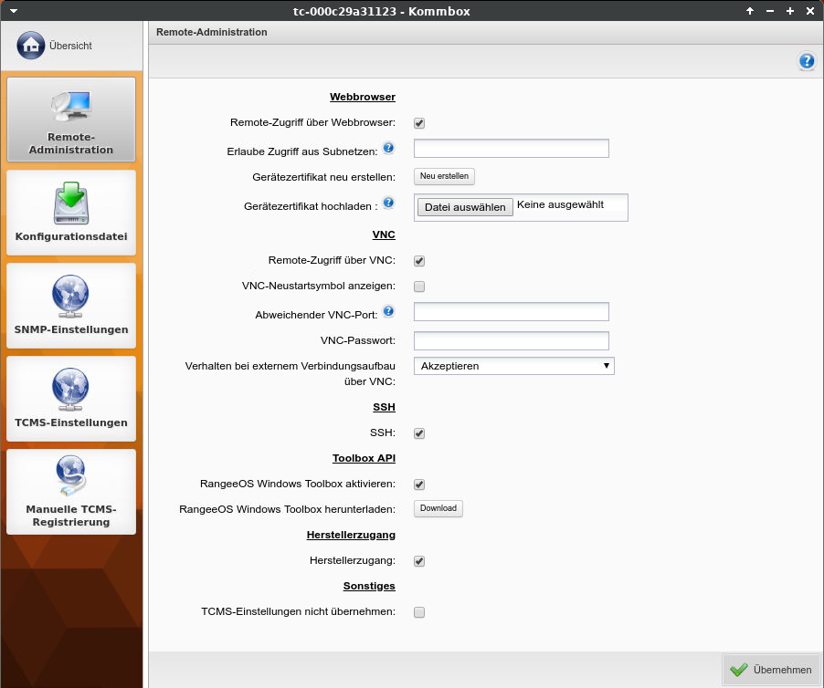Show help for Abweichender VNC-Port

click(x=388, y=311)
